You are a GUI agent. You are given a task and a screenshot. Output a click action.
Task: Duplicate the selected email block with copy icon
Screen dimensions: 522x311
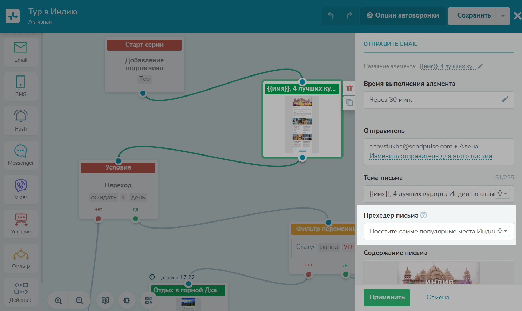350,103
